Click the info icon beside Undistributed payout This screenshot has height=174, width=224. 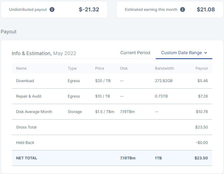click(52, 9)
